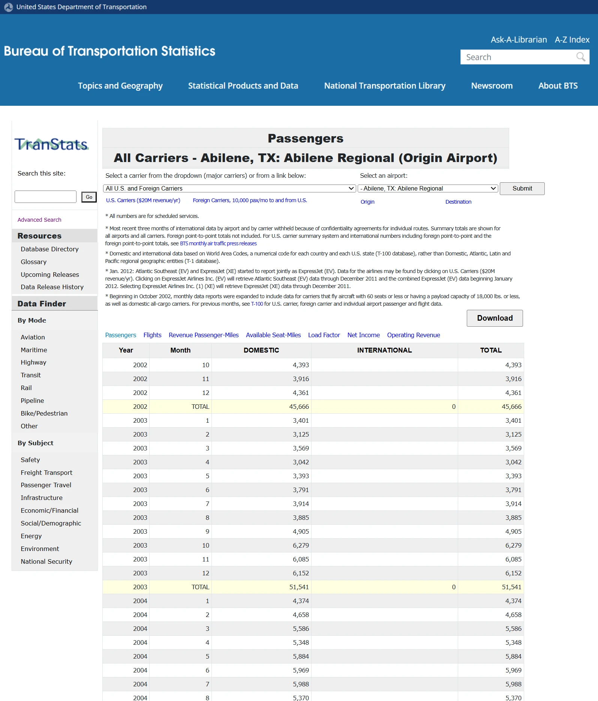
Task: Focus the sidebar site search field
Action: [45, 197]
